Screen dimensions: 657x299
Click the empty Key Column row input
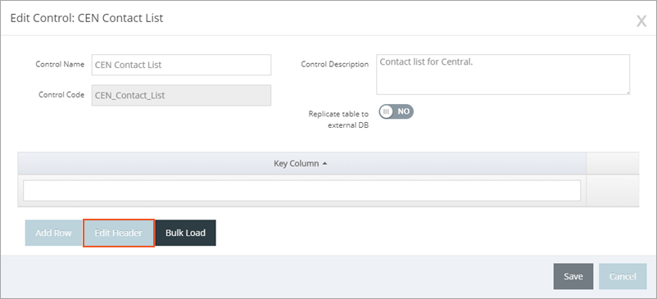[301, 191]
